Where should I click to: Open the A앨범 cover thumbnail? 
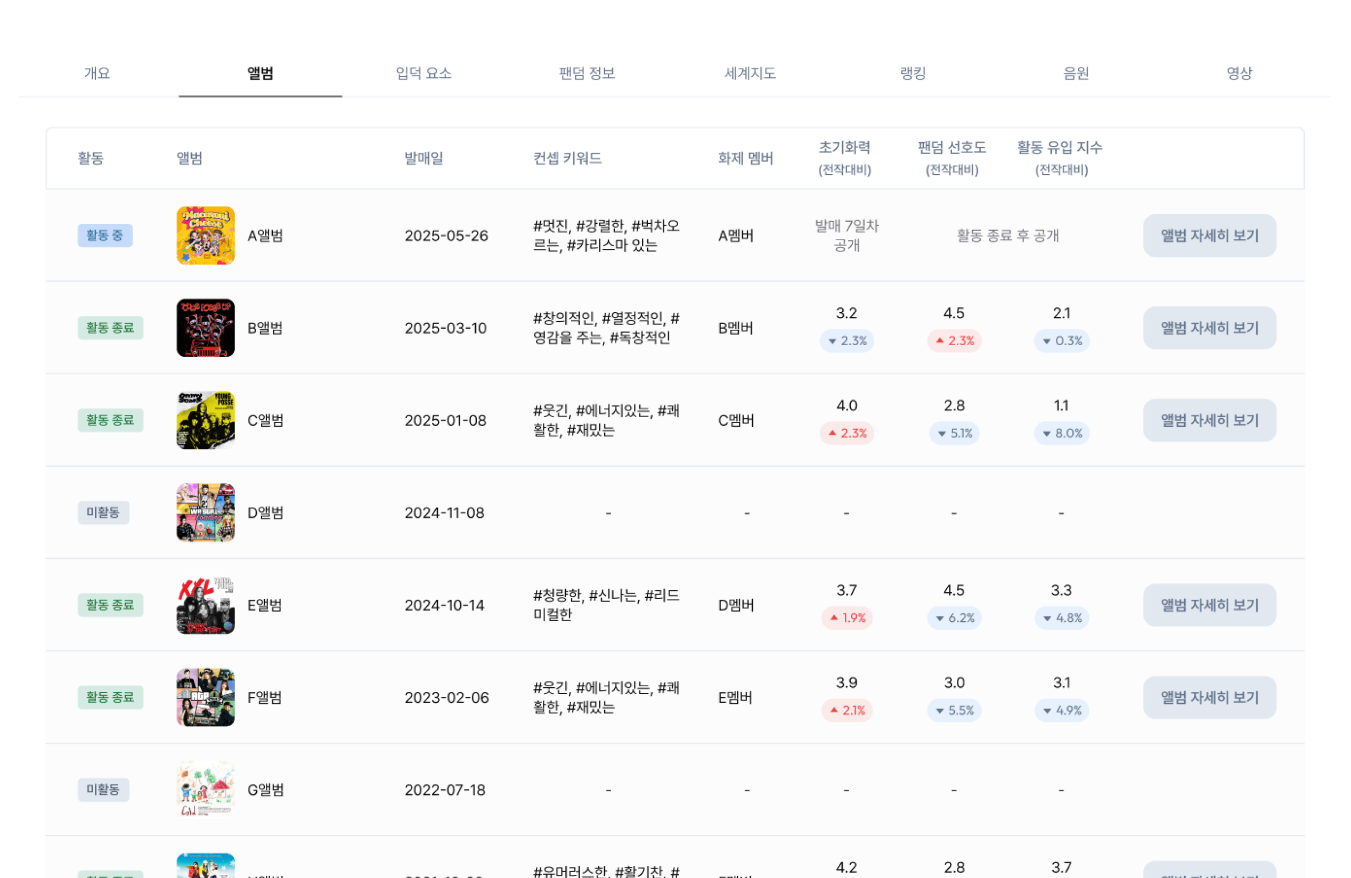point(205,235)
